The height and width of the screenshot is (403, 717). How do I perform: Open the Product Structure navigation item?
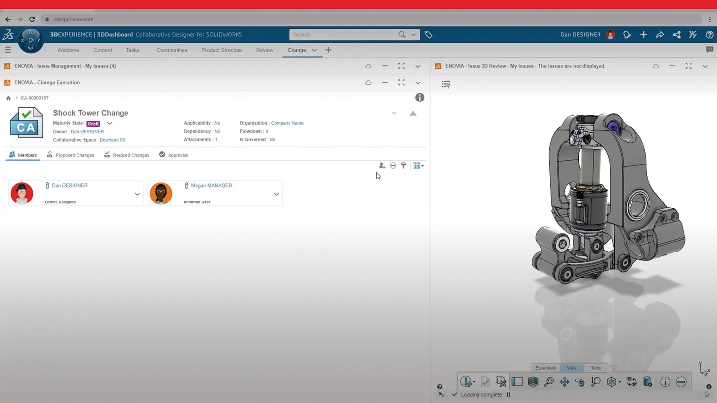[222, 50]
